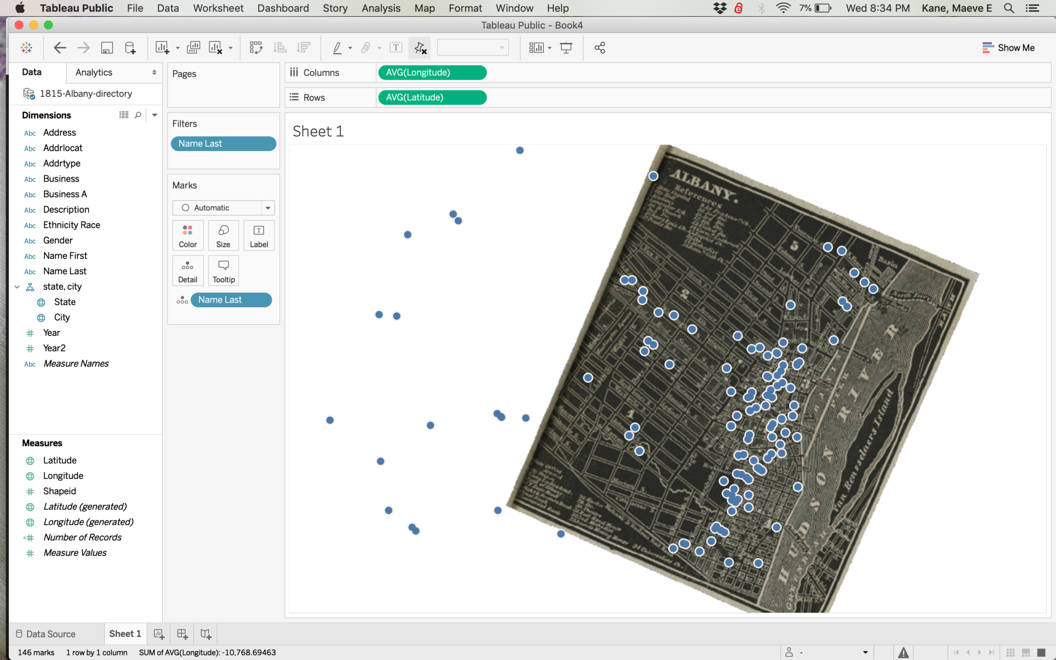Click the New Dashboard tab icon
This screenshot has height=660, width=1056.
pos(182,634)
